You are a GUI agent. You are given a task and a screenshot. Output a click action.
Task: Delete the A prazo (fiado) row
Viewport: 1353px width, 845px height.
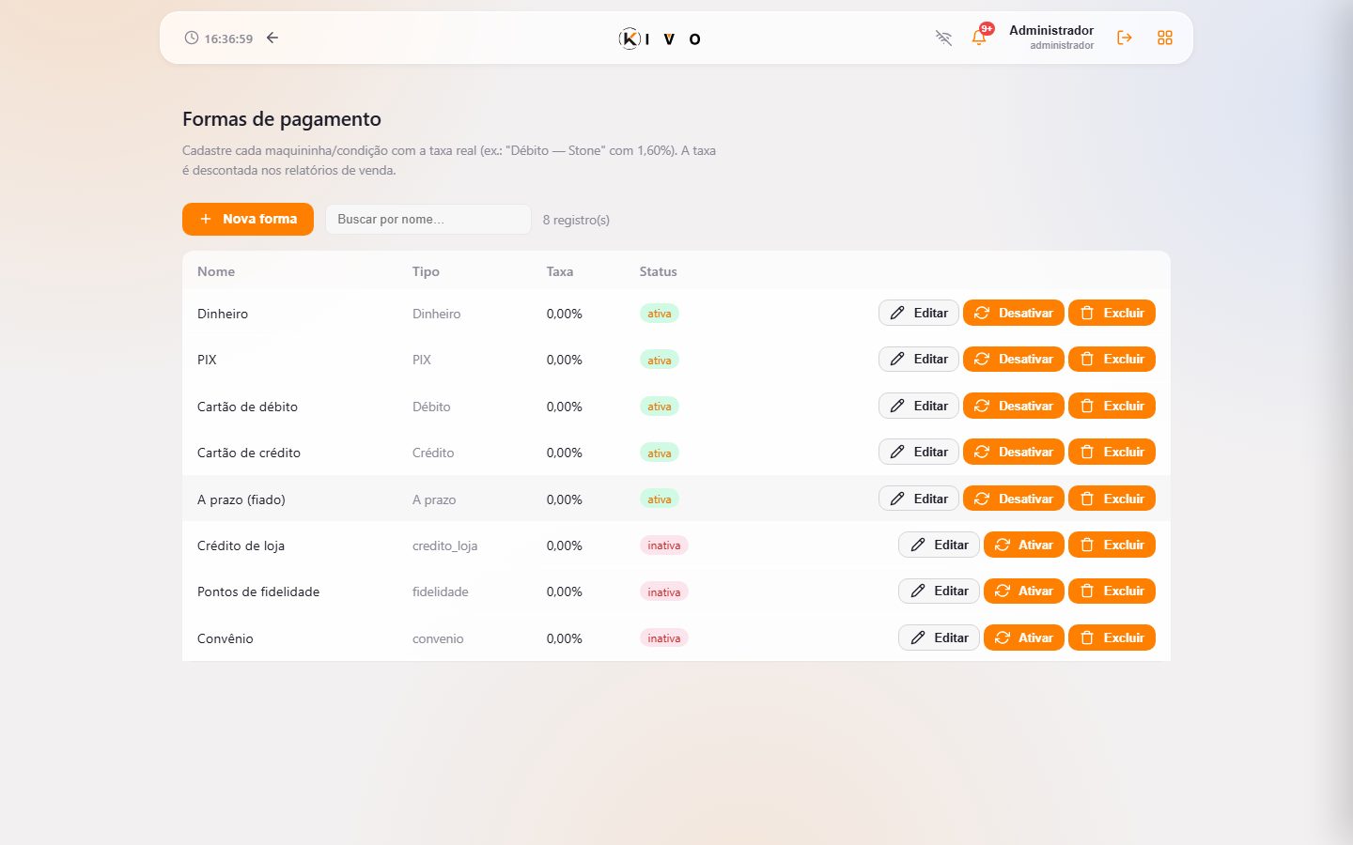tap(1112, 499)
